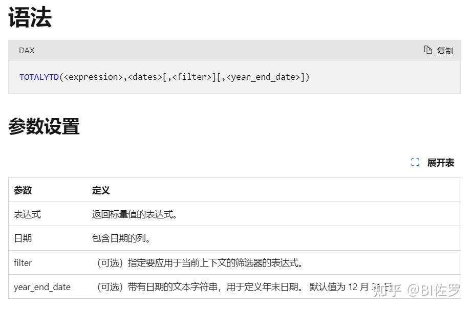Select the year_end_date parameter name
This screenshot has height=310, width=473.
coord(41,287)
